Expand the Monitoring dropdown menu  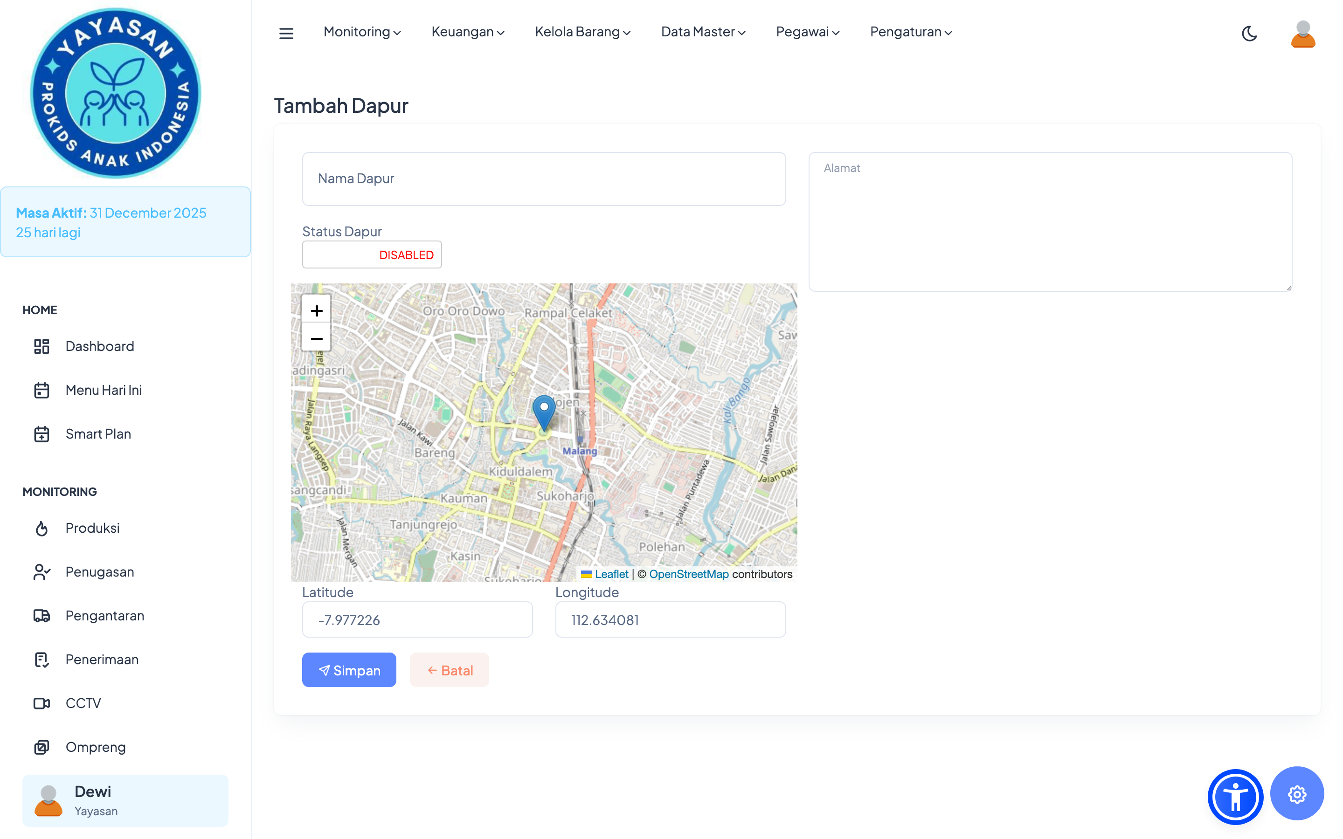pyautogui.click(x=362, y=32)
